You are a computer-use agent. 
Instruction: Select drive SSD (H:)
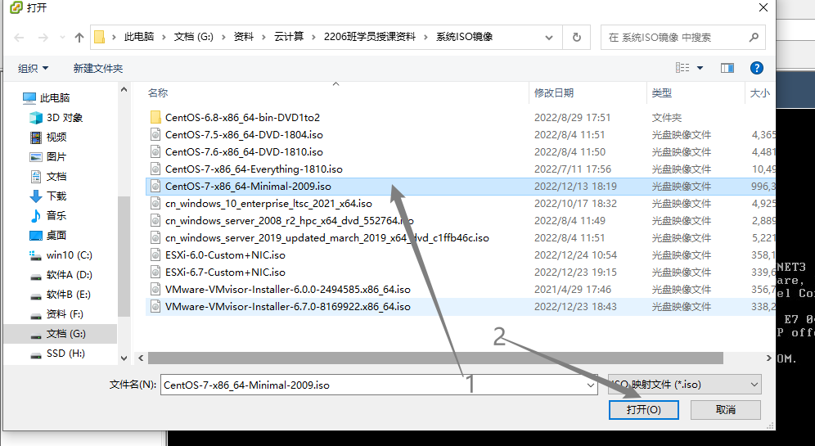[65, 354]
